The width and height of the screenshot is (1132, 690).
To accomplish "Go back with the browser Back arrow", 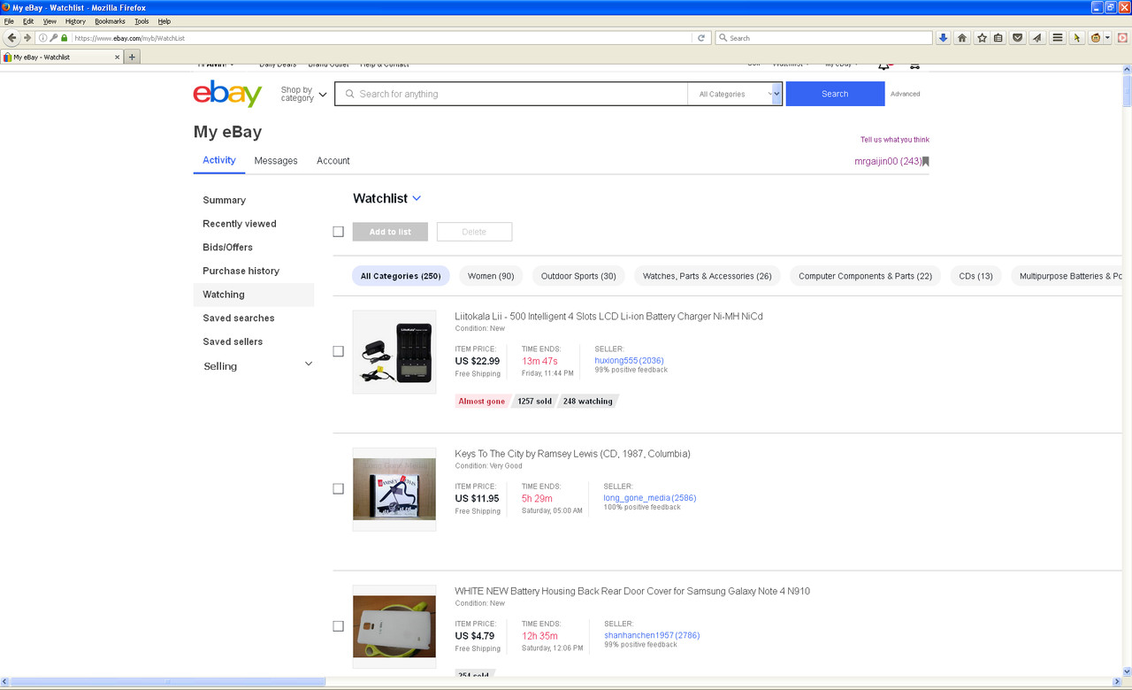I will click(x=12, y=38).
